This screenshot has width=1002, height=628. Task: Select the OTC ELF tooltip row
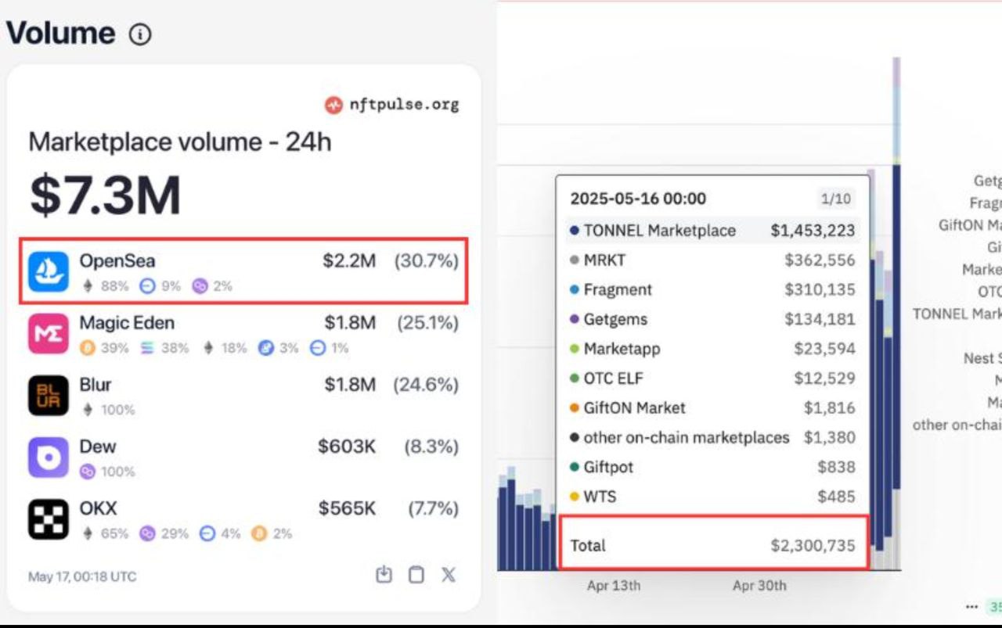coord(712,379)
